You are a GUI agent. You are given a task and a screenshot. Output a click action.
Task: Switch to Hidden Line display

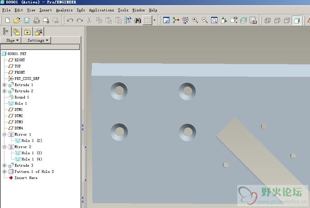[277, 20]
